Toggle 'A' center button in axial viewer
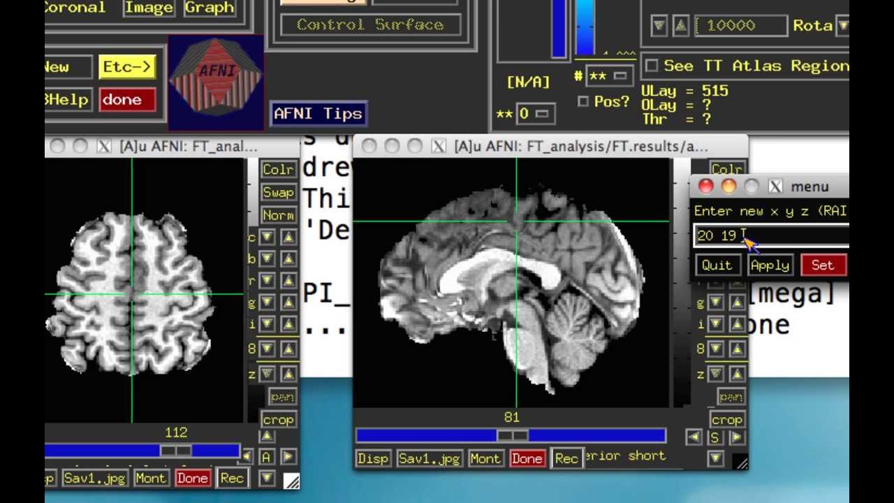894x503 pixels. point(267,457)
